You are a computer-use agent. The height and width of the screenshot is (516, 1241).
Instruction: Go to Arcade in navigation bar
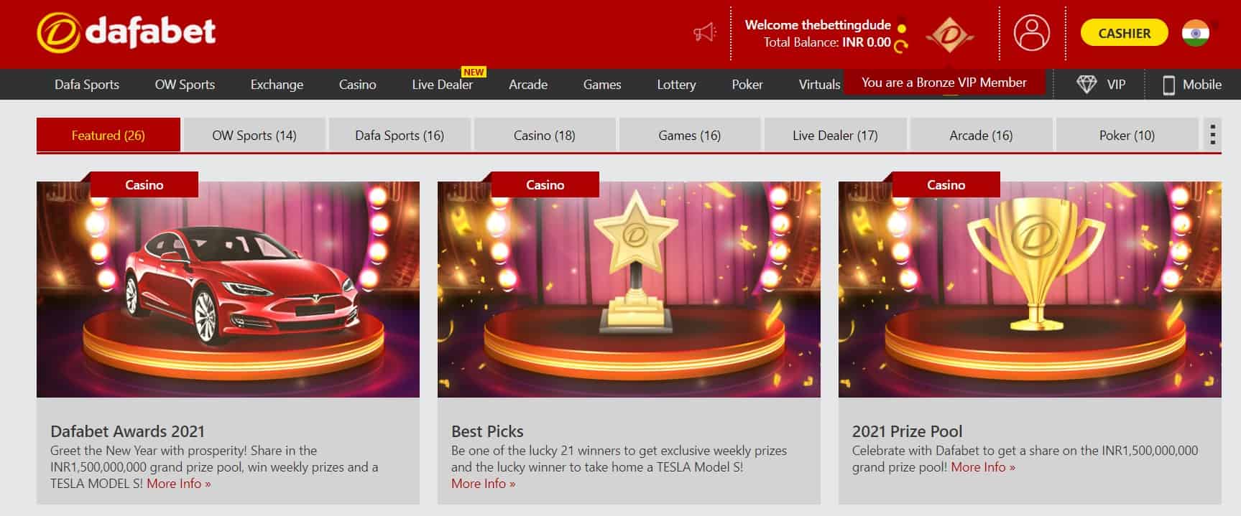pos(528,85)
